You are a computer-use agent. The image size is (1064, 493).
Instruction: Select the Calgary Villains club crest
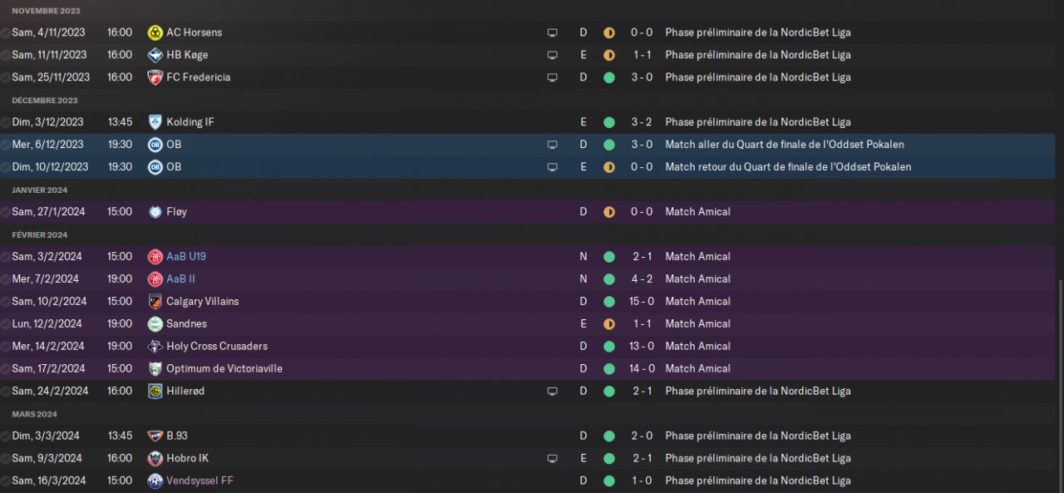(155, 302)
